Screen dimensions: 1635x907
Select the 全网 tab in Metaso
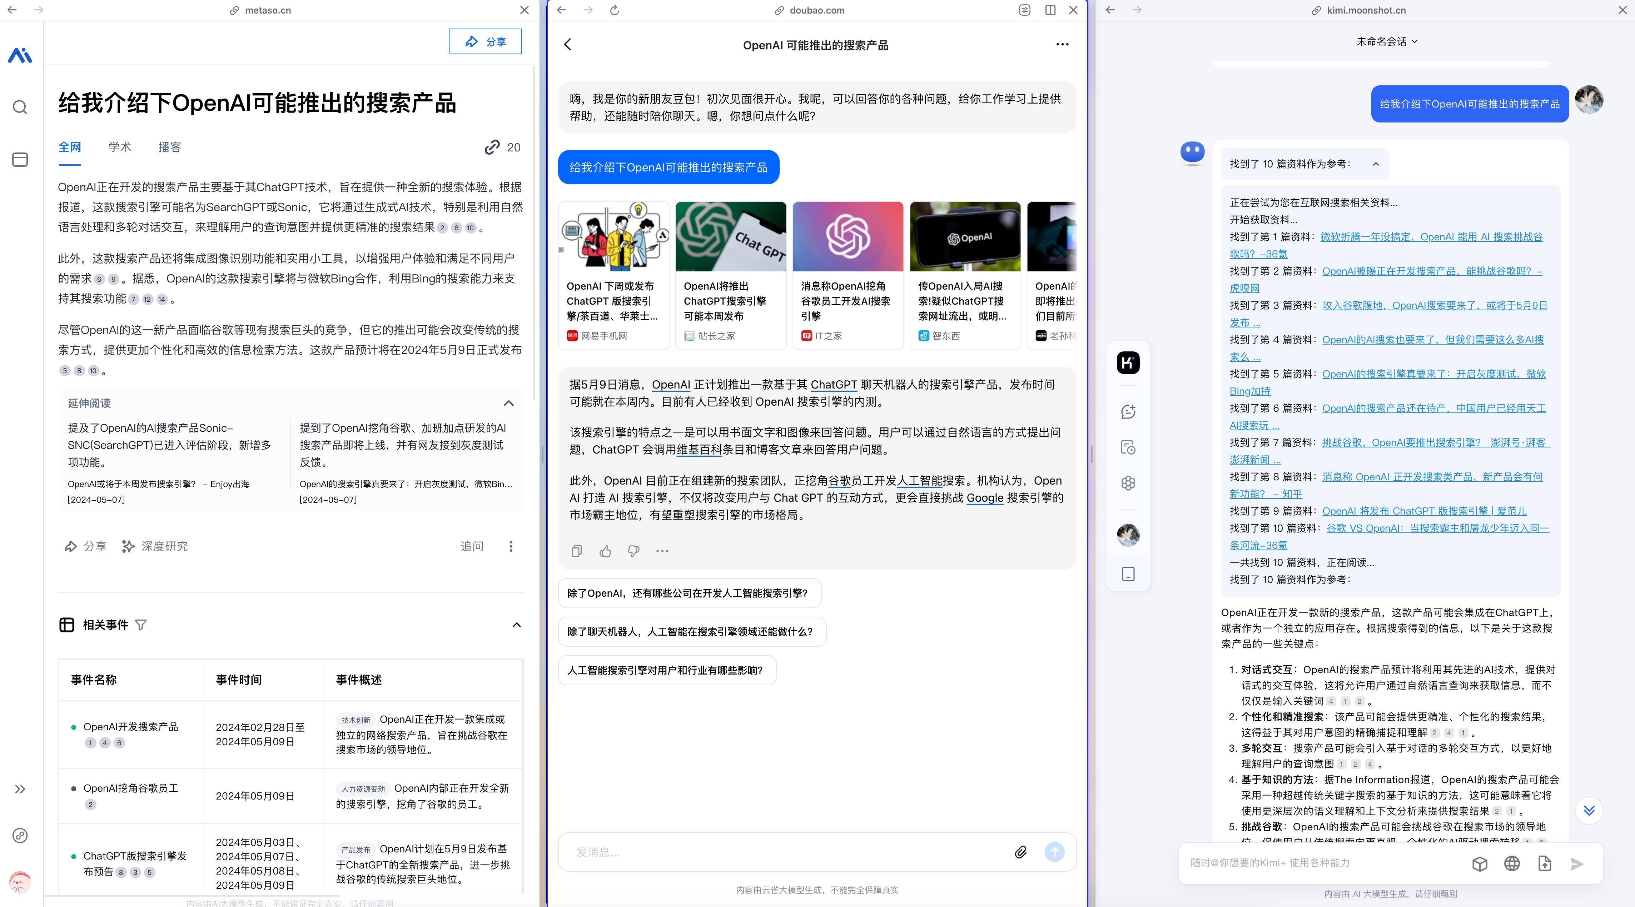pyautogui.click(x=70, y=147)
